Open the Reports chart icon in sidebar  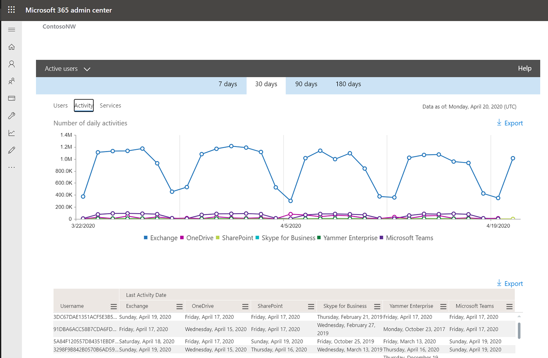tap(12, 133)
